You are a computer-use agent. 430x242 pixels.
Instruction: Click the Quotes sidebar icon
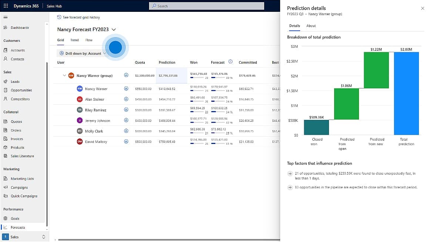click(6, 121)
